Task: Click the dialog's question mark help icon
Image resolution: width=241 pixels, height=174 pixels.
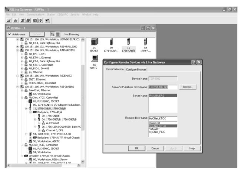Action: (194, 62)
